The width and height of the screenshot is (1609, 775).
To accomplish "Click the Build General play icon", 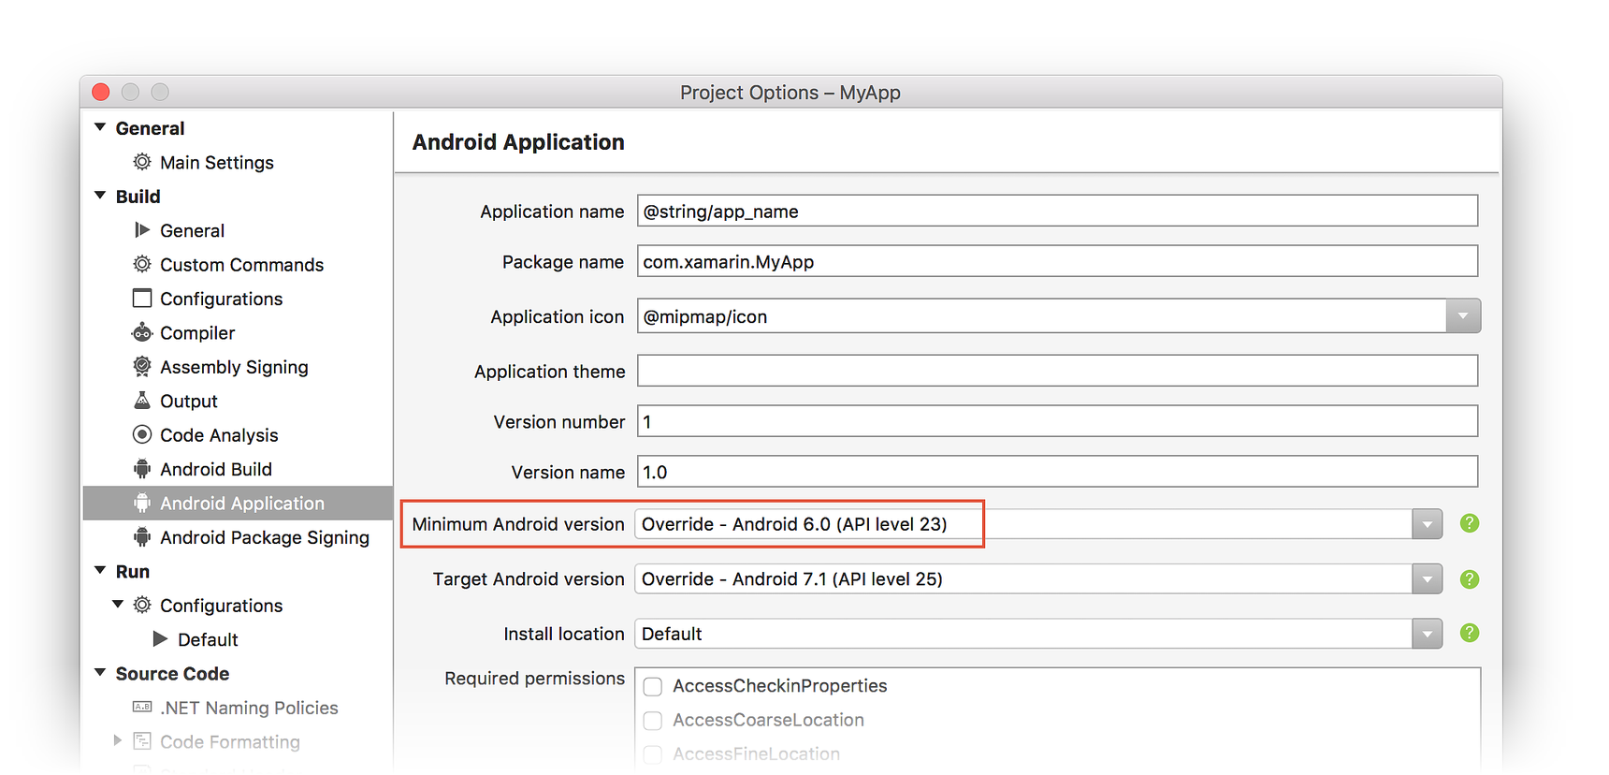I will coord(142,230).
